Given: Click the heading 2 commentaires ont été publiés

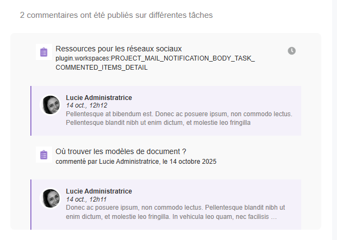Looking at the screenshot, I should (116, 15).
